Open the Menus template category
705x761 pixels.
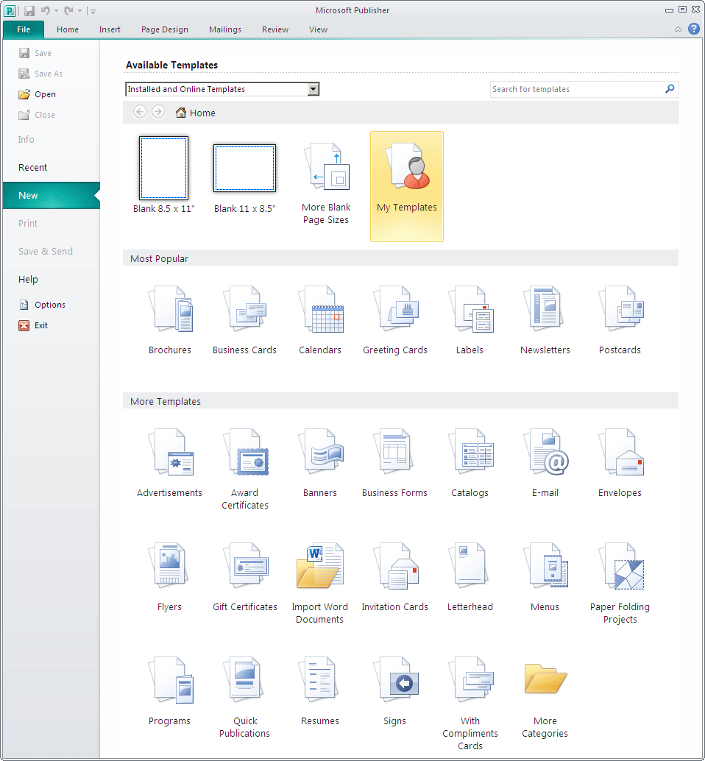pyautogui.click(x=545, y=577)
